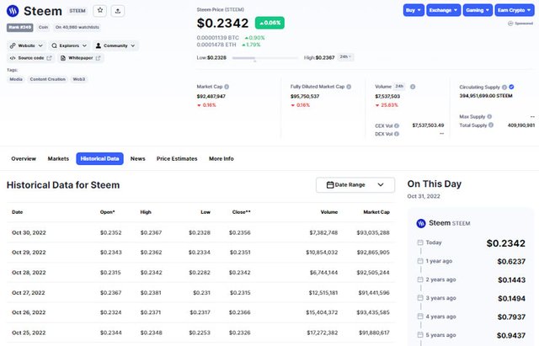539x346 pixels.
Task: Click the Market Cap column header in table
Action: (376, 212)
